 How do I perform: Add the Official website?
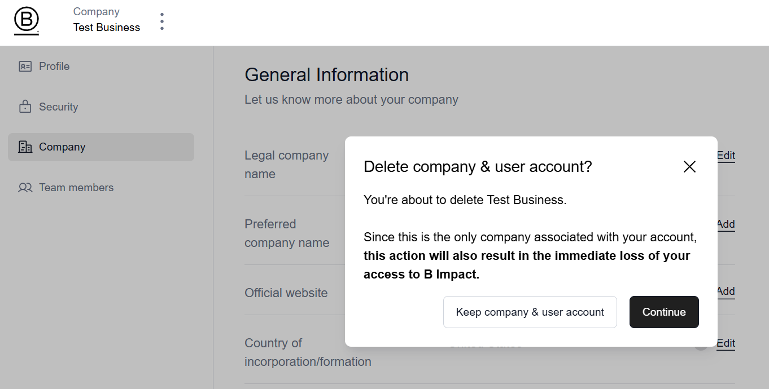[x=726, y=291]
